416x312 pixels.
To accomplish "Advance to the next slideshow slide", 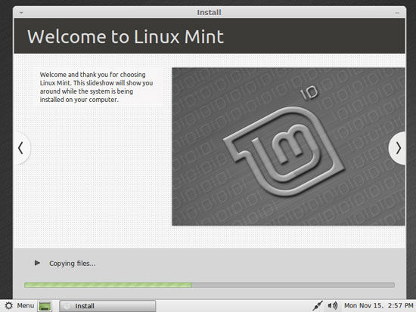I will [397, 148].
